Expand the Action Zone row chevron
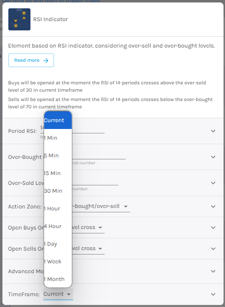The image size is (225, 307). click(x=213, y=206)
